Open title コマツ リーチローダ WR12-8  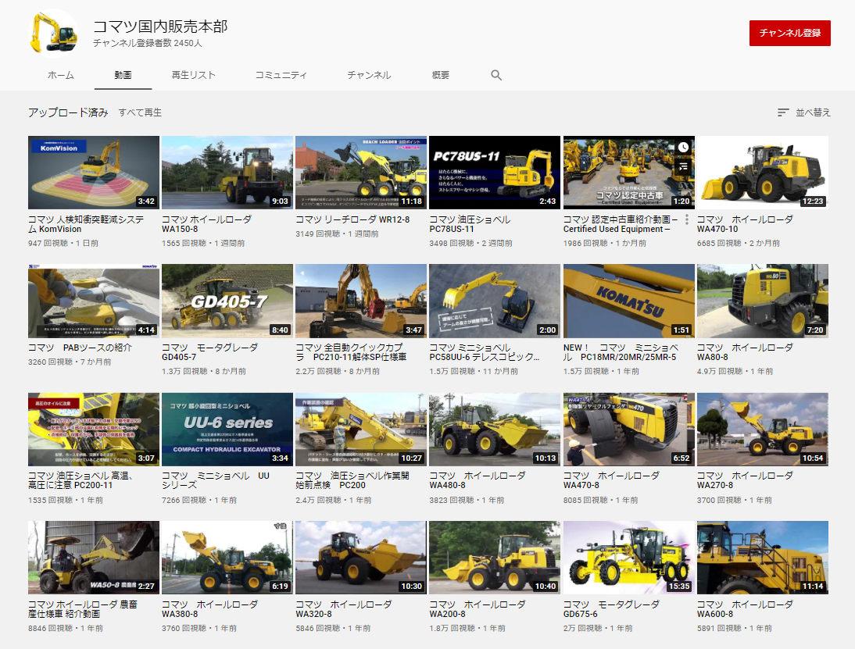click(352, 219)
